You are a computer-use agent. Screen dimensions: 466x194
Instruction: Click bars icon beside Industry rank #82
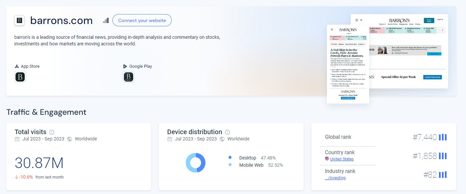443,175
